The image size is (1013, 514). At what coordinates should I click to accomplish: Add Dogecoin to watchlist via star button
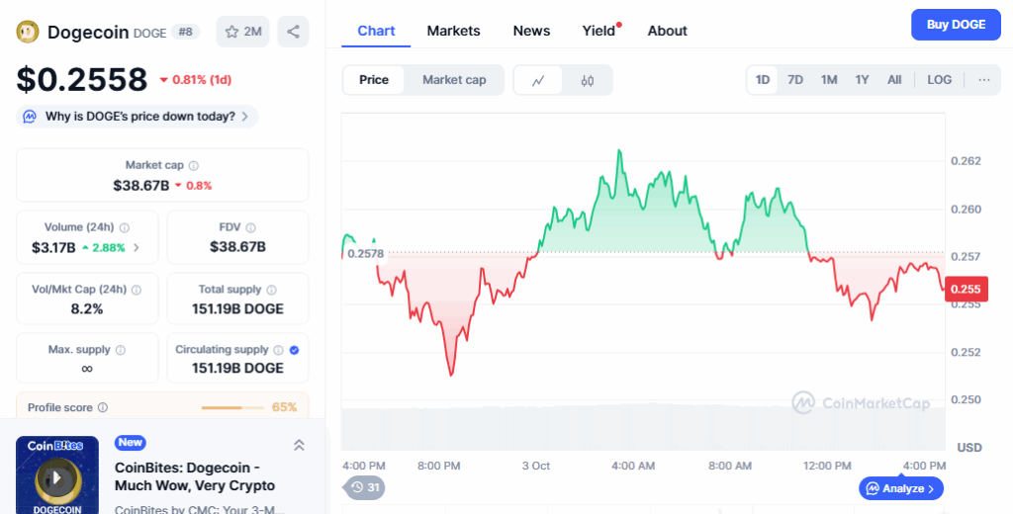(242, 32)
